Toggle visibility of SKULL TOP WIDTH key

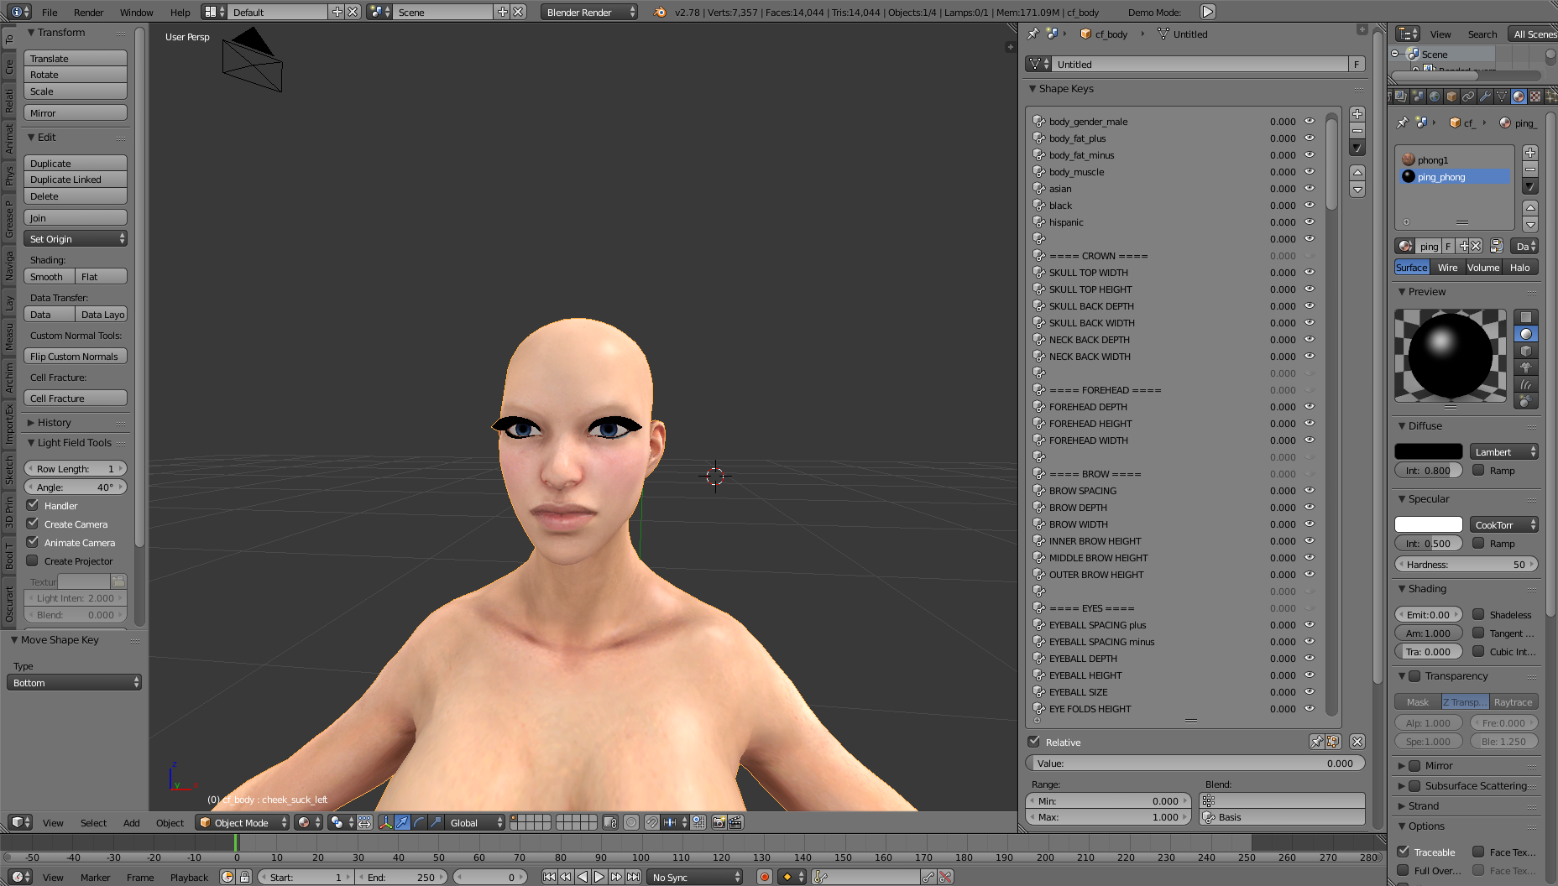click(1309, 273)
